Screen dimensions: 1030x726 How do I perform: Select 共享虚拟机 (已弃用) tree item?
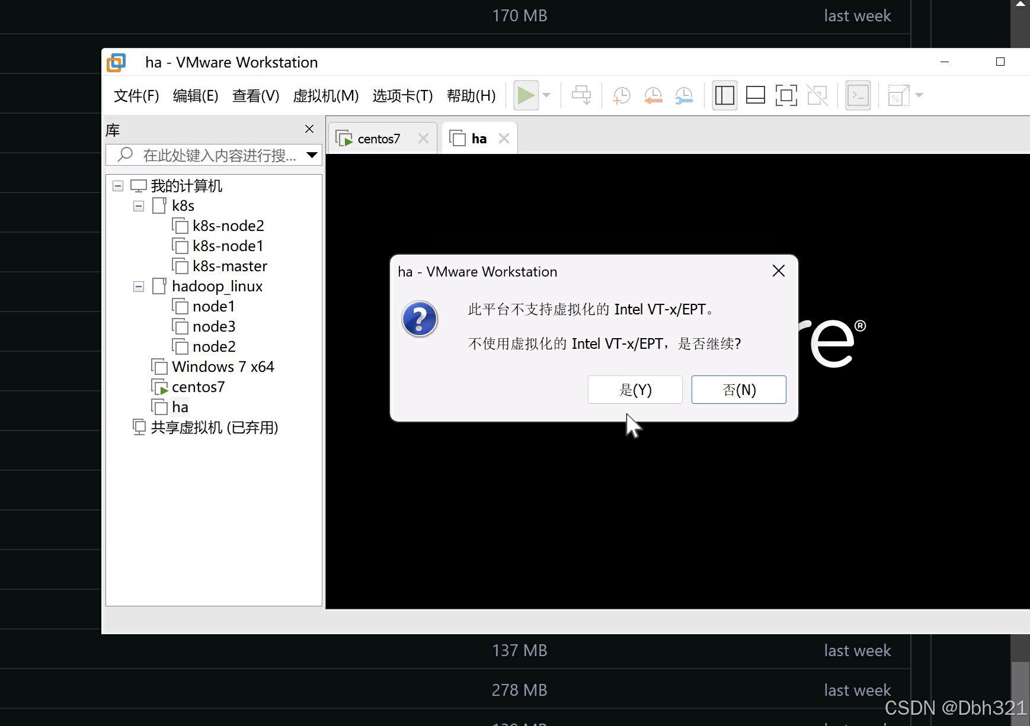(215, 428)
